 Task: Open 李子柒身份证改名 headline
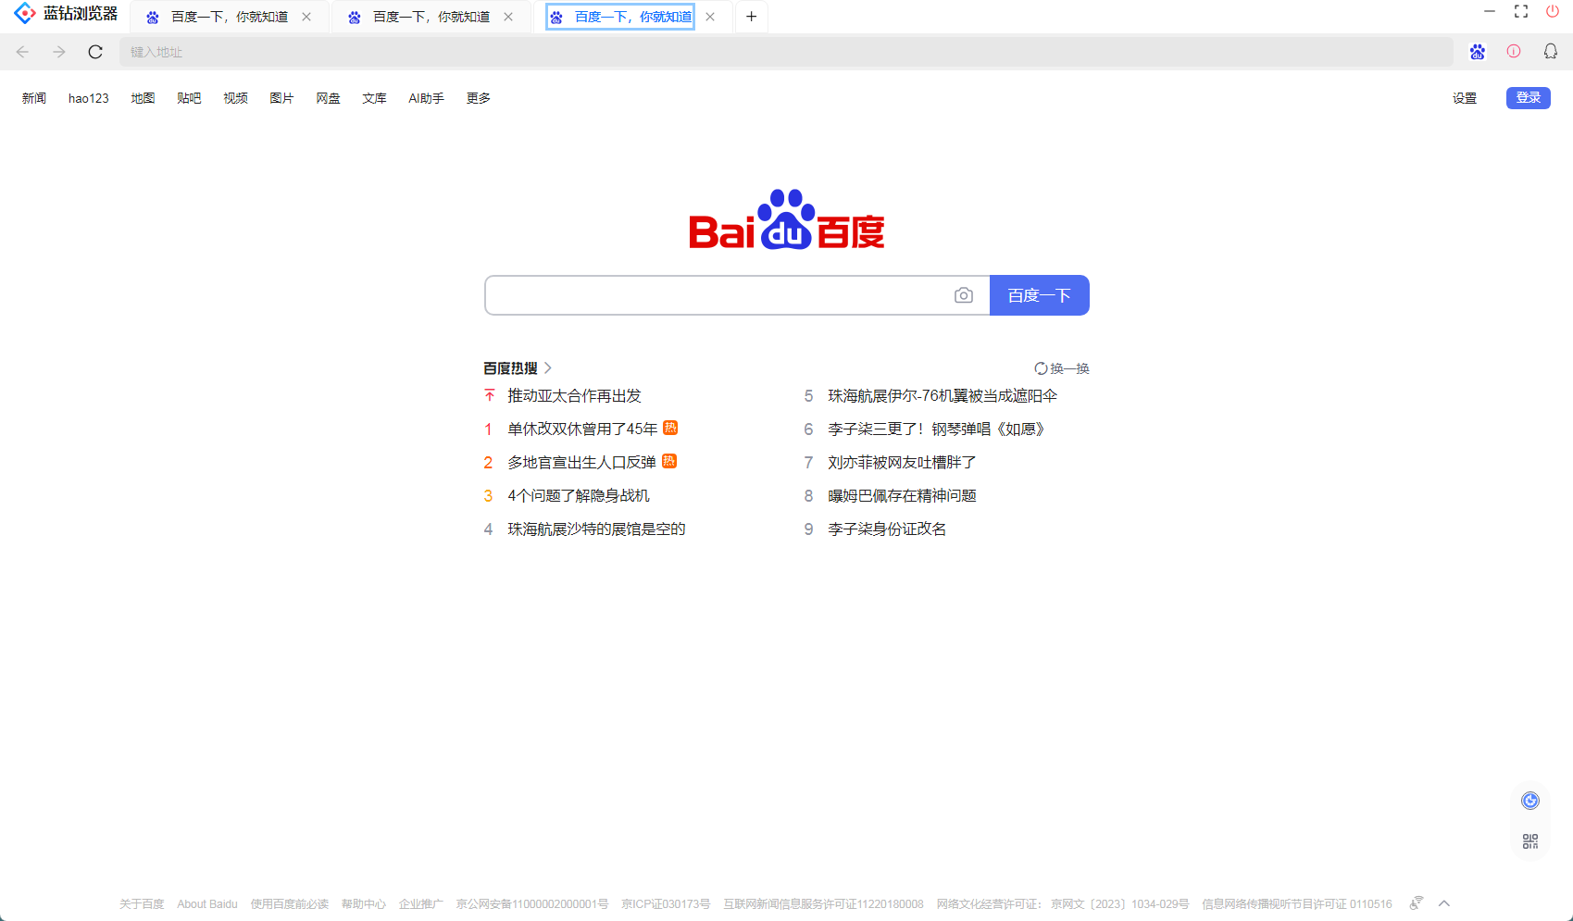point(887,529)
